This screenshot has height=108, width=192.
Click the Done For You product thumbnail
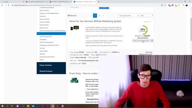pos(75,28)
